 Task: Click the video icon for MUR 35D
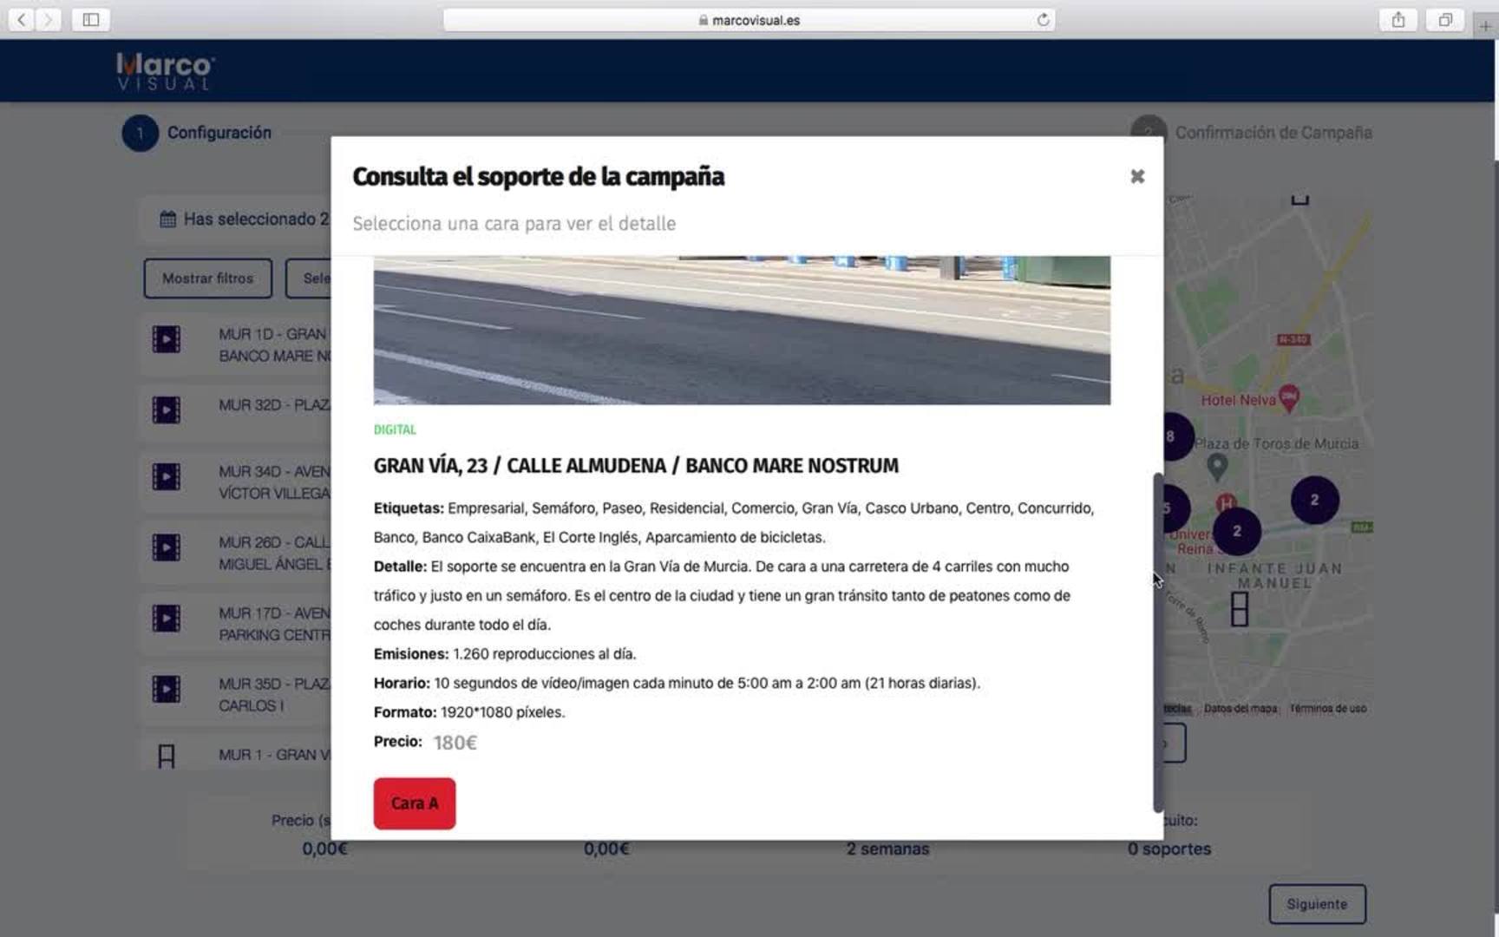[167, 689]
